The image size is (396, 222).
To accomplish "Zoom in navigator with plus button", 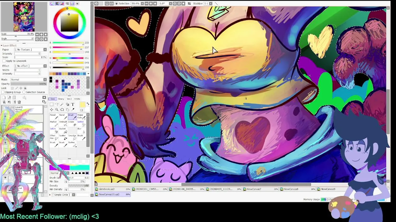I will click(41, 35).
